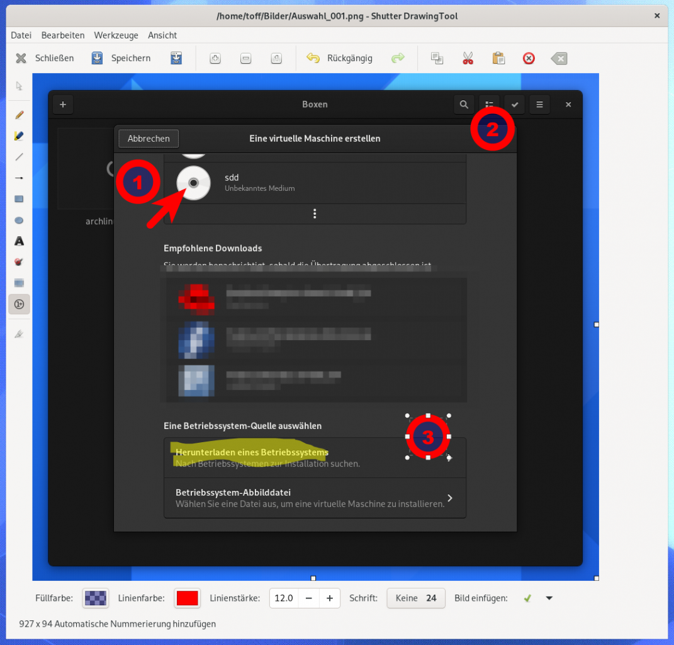This screenshot has width=674, height=645.
Task: Choose the Pixelize tool
Action: 19,283
